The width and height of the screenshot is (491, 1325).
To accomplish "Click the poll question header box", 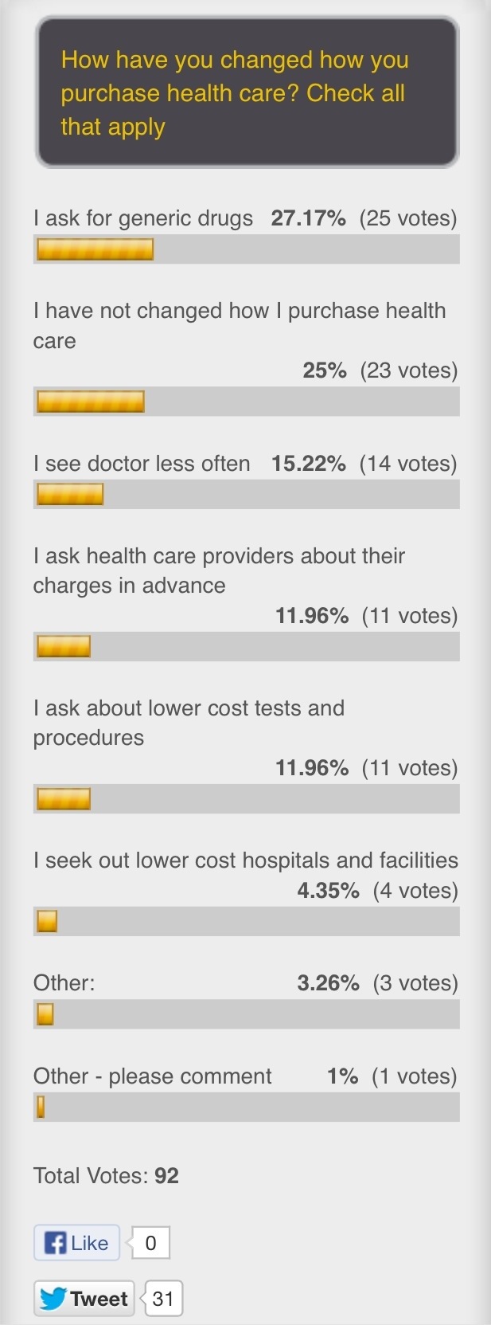I will click(247, 92).
